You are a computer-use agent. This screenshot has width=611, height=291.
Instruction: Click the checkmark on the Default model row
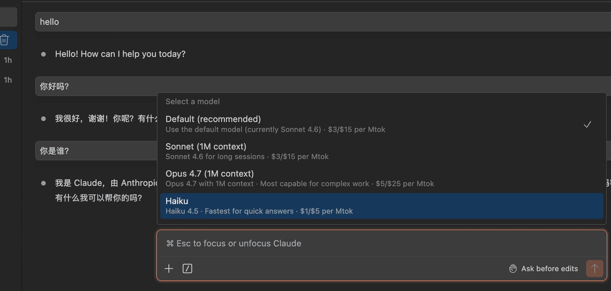tap(587, 124)
